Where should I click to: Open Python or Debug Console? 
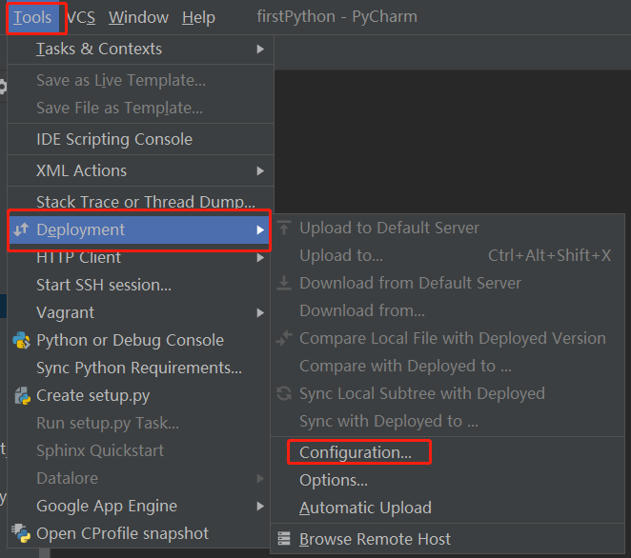click(139, 341)
